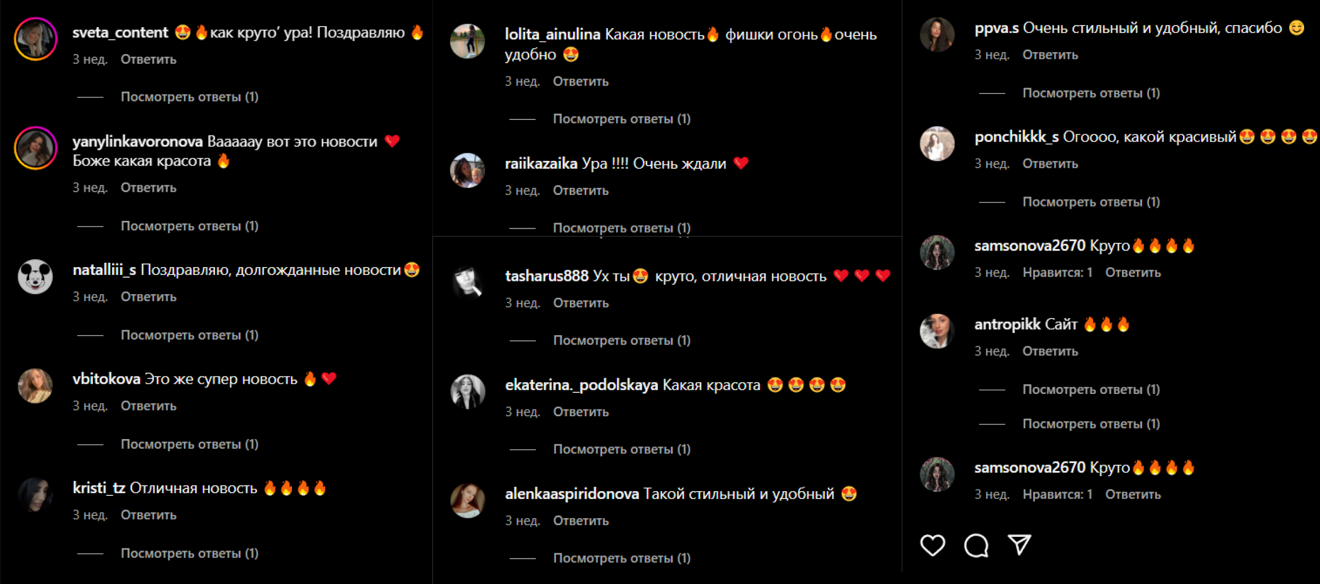Open kristi_tz username link

point(99,488)
